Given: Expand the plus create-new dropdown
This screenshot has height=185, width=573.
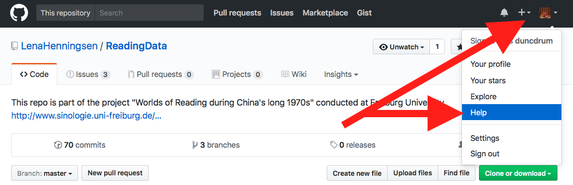Looking at the screenshot, I should coord(524,13).
